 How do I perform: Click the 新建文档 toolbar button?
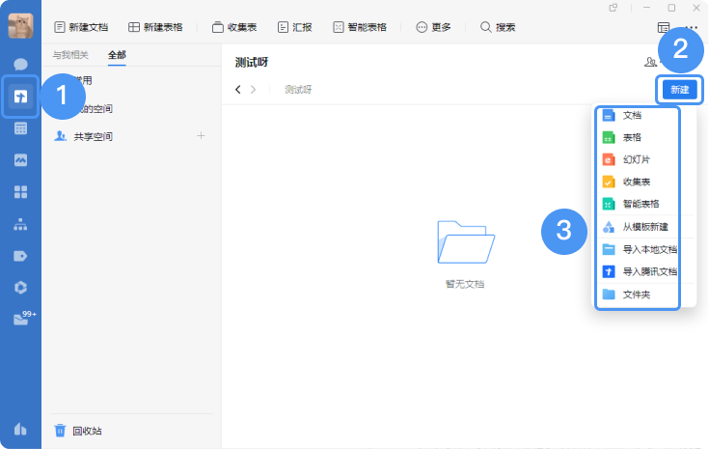[81, 27]
